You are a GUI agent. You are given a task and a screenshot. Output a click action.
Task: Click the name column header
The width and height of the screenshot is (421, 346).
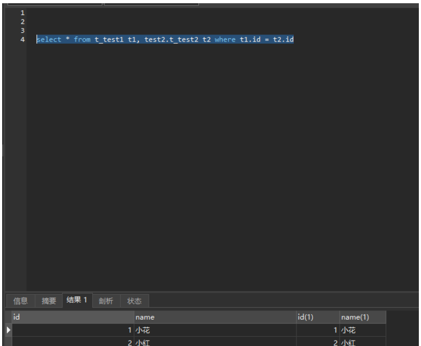pyautogui.click(x=215, y=317)
